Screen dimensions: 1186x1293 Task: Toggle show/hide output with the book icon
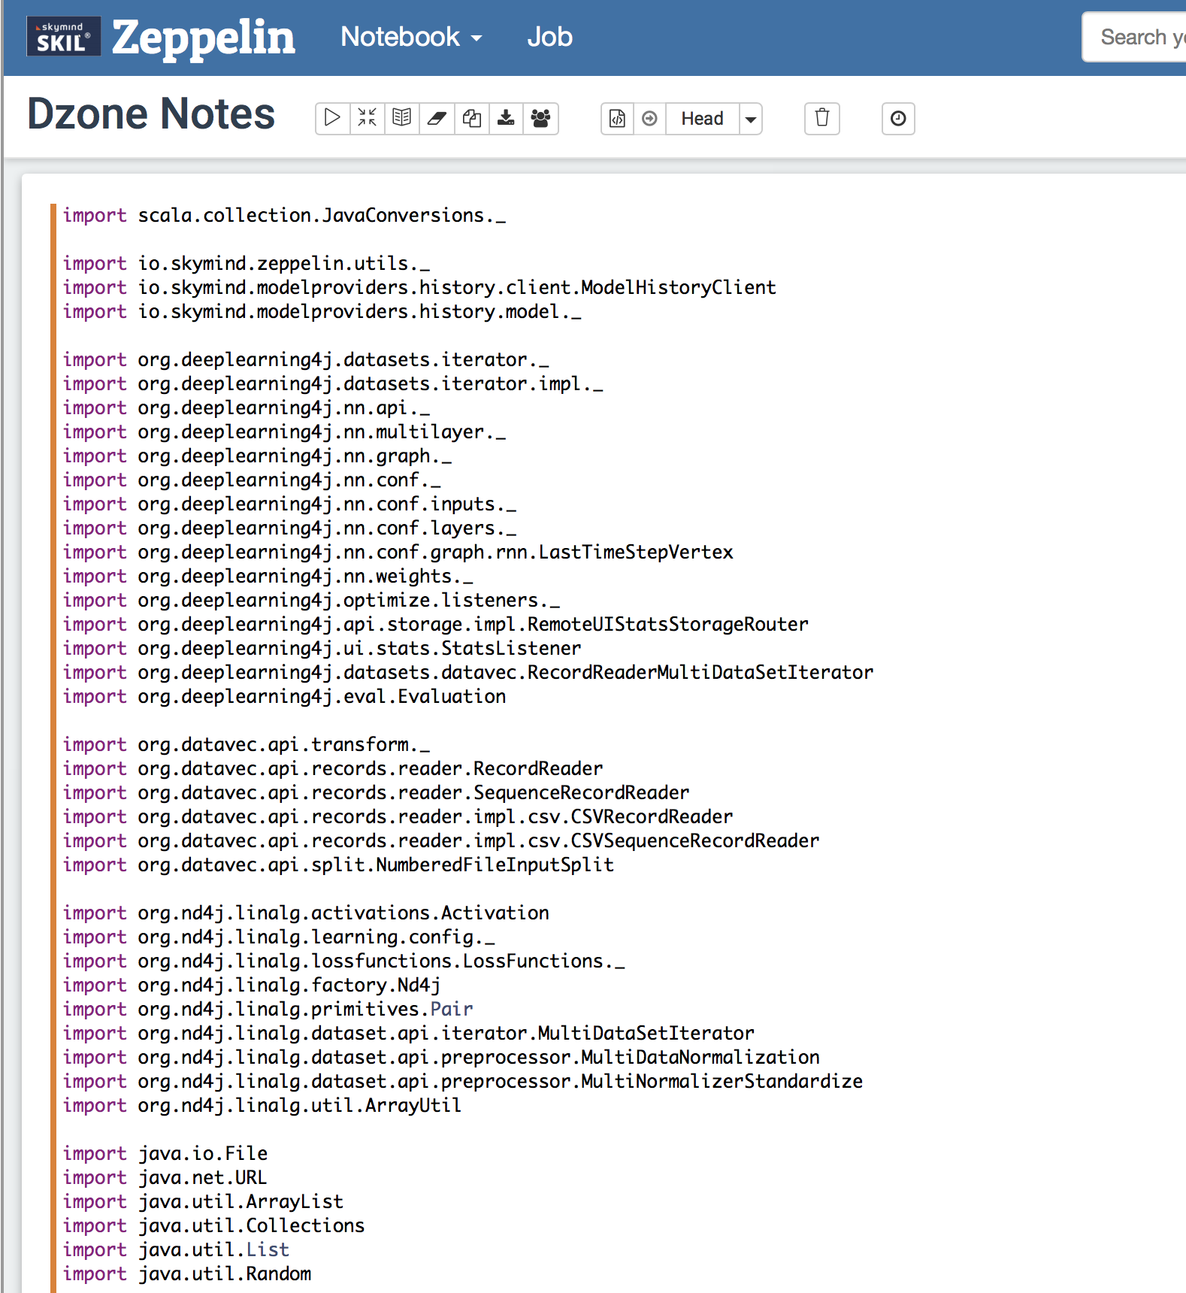402,118
